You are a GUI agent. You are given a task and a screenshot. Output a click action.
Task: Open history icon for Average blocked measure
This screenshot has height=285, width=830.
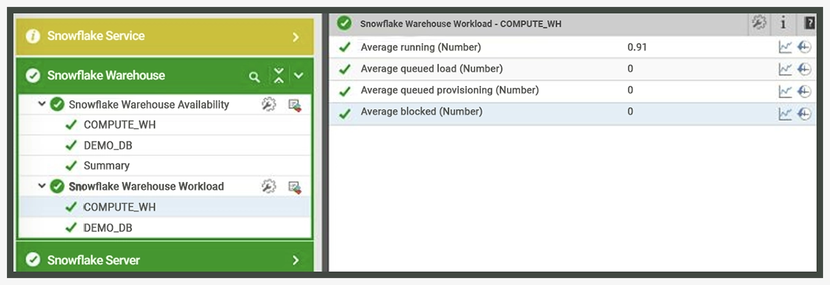804,113
